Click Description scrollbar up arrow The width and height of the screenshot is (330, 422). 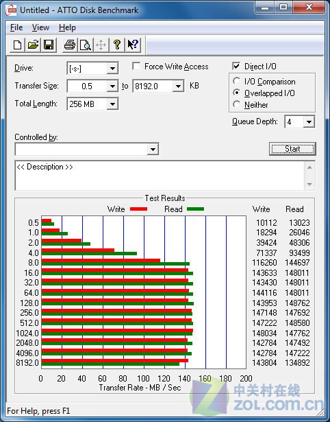point(309,167)
